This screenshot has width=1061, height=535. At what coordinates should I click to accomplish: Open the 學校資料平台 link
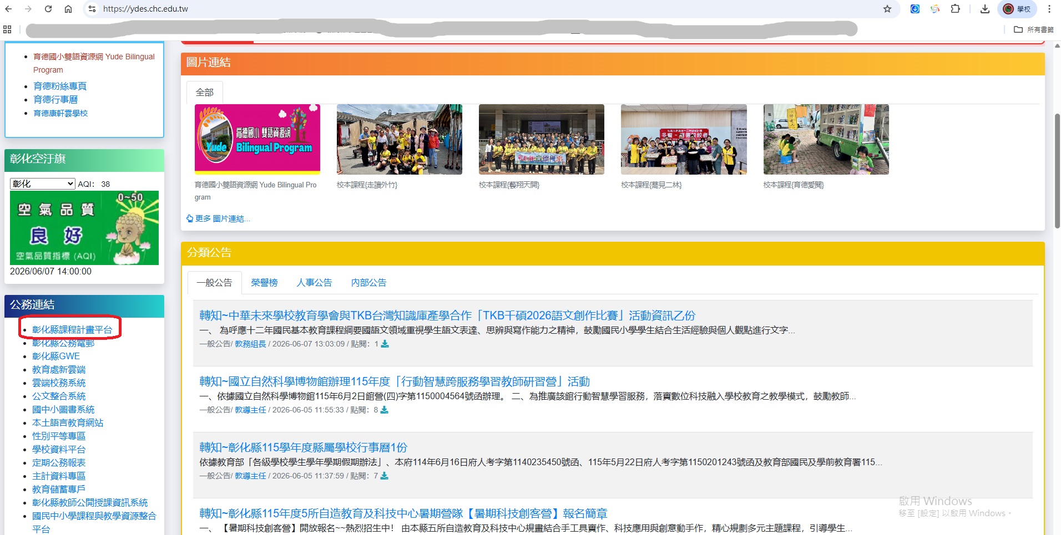(x=59, y=450)
